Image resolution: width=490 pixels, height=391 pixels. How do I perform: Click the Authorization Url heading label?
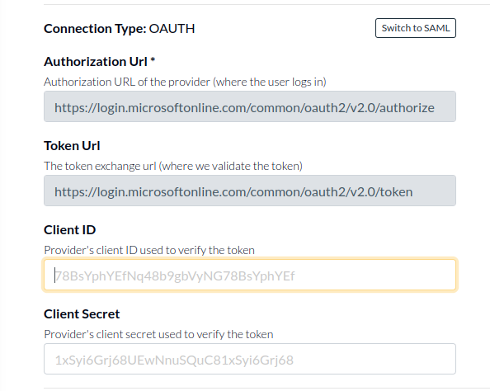click(x=96, y=62)
